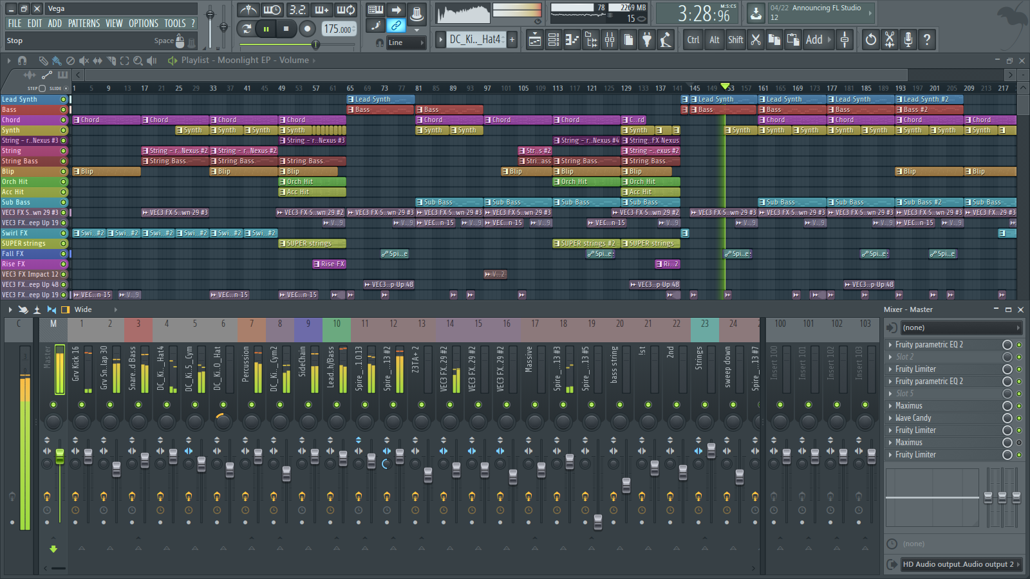Expand first Fruity Limiter slot arrow
The width and height of the screenshot is (1030, 579).
(890, 369)
